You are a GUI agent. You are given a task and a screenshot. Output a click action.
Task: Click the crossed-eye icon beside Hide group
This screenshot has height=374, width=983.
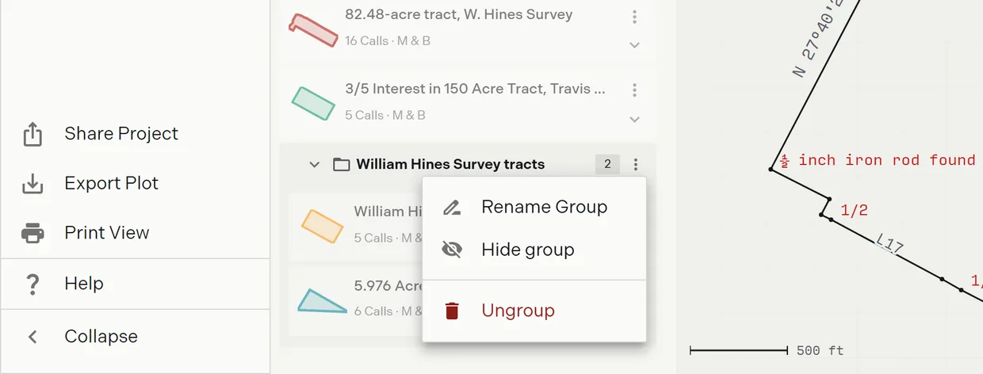pos(452,250)
